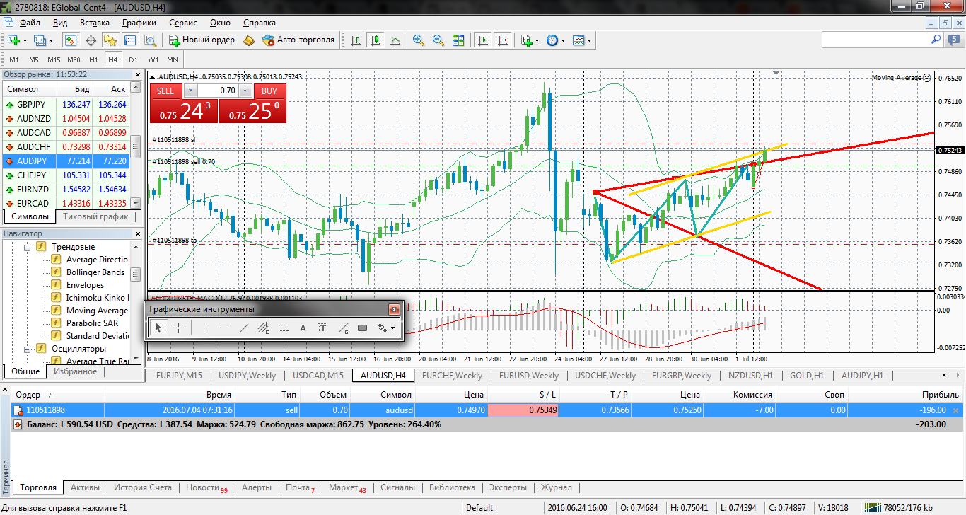Open the Profiles toolbar icon
This screenshot has width=966, height=515.
click(x=40, y=40)
